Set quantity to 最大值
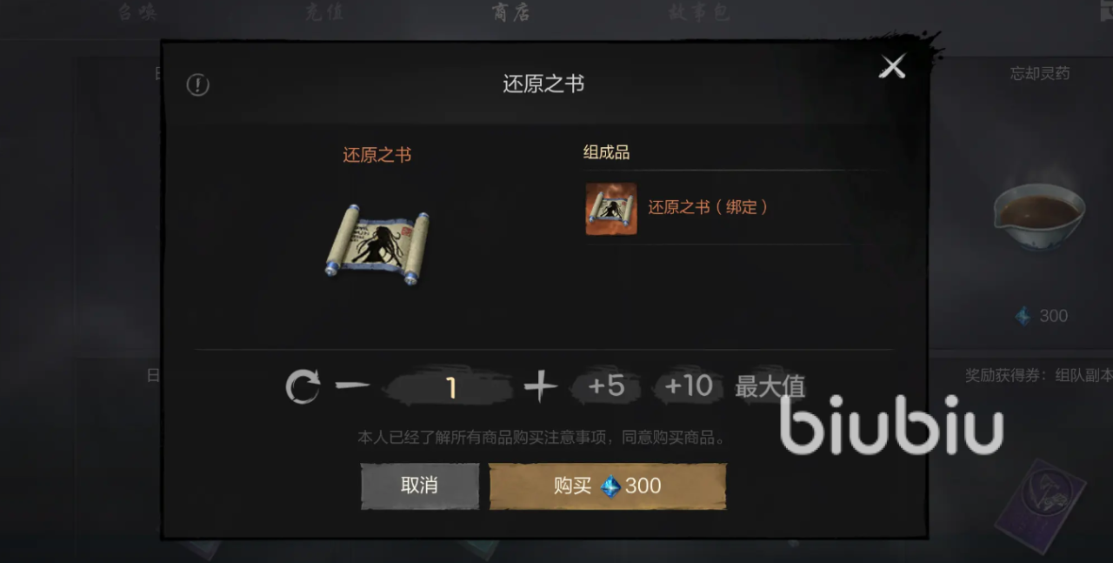This screenshot has width=1113, height=563. 770,386
